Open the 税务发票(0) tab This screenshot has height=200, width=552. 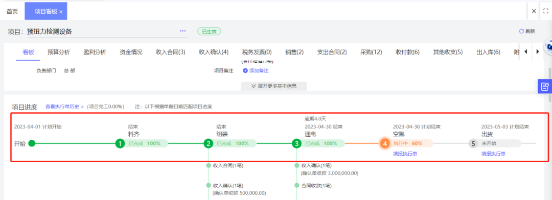[257, 53]
